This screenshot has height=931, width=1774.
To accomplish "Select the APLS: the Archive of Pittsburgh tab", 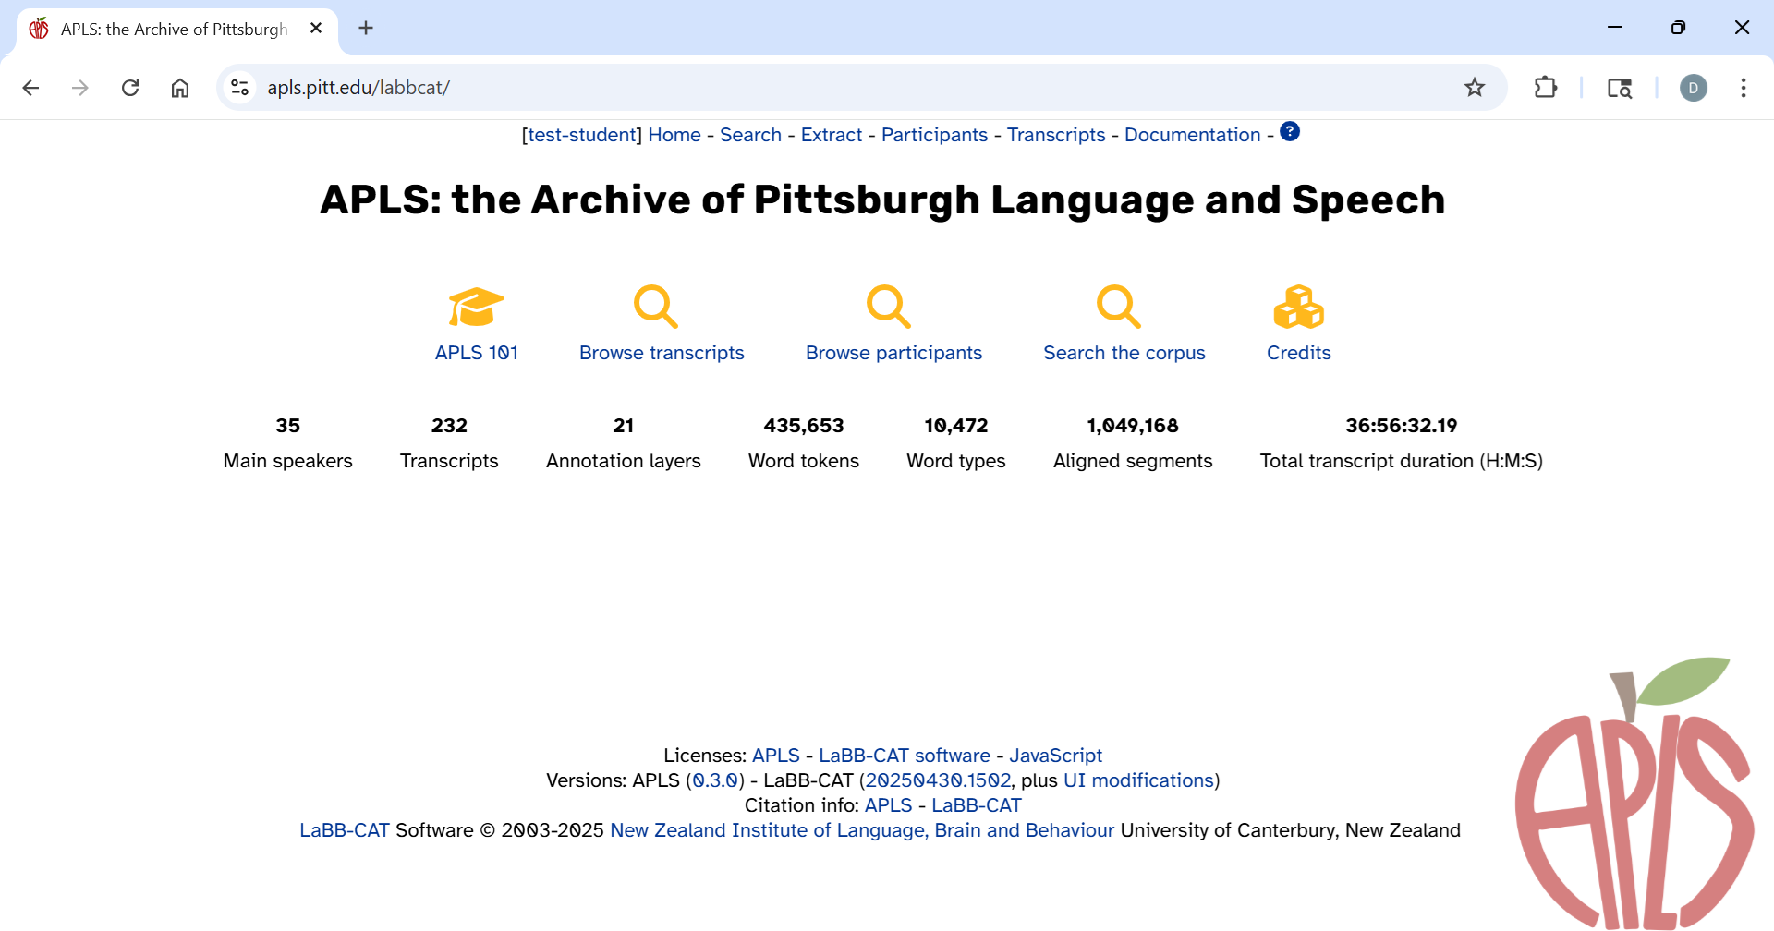I will [x=175, y=29].
